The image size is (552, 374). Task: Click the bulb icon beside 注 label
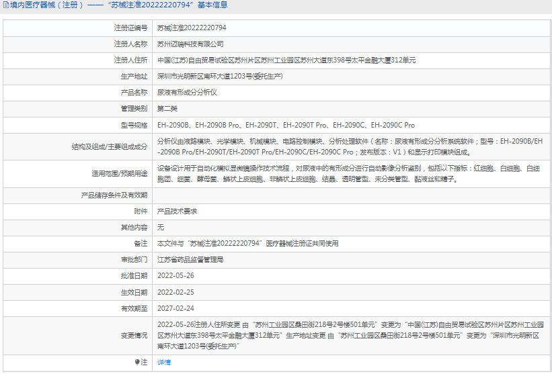point(137,362)
